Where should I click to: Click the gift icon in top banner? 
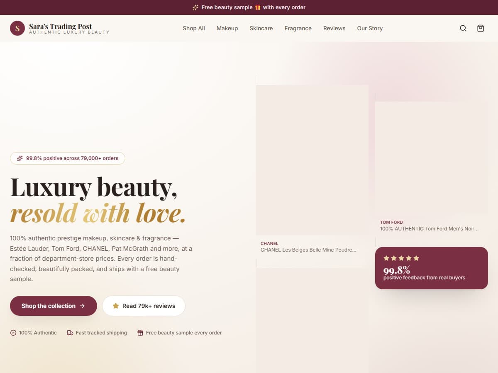click(258, 7)
